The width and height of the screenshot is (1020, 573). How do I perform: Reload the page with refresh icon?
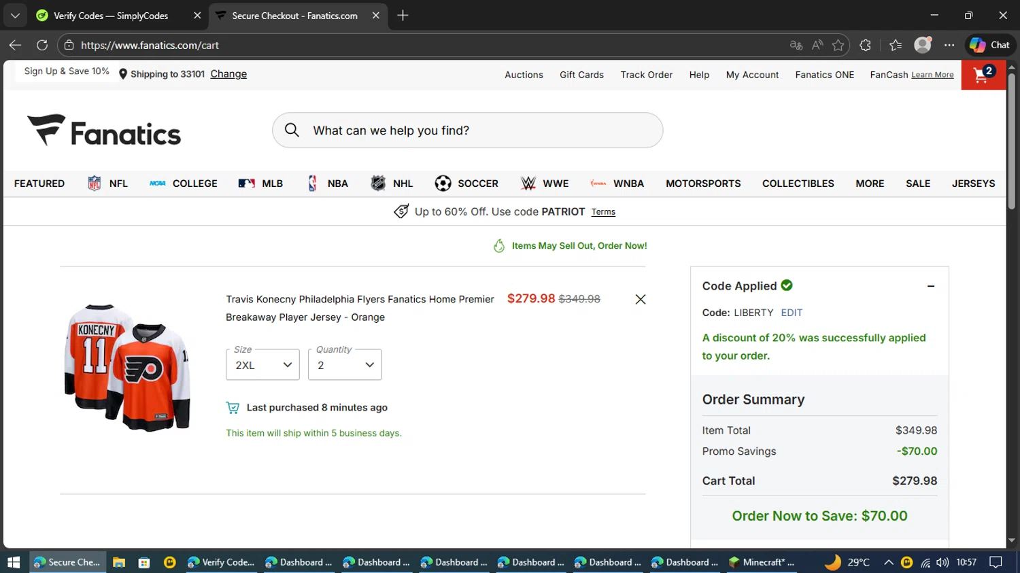pyautogui.click(x=42, y=45)
